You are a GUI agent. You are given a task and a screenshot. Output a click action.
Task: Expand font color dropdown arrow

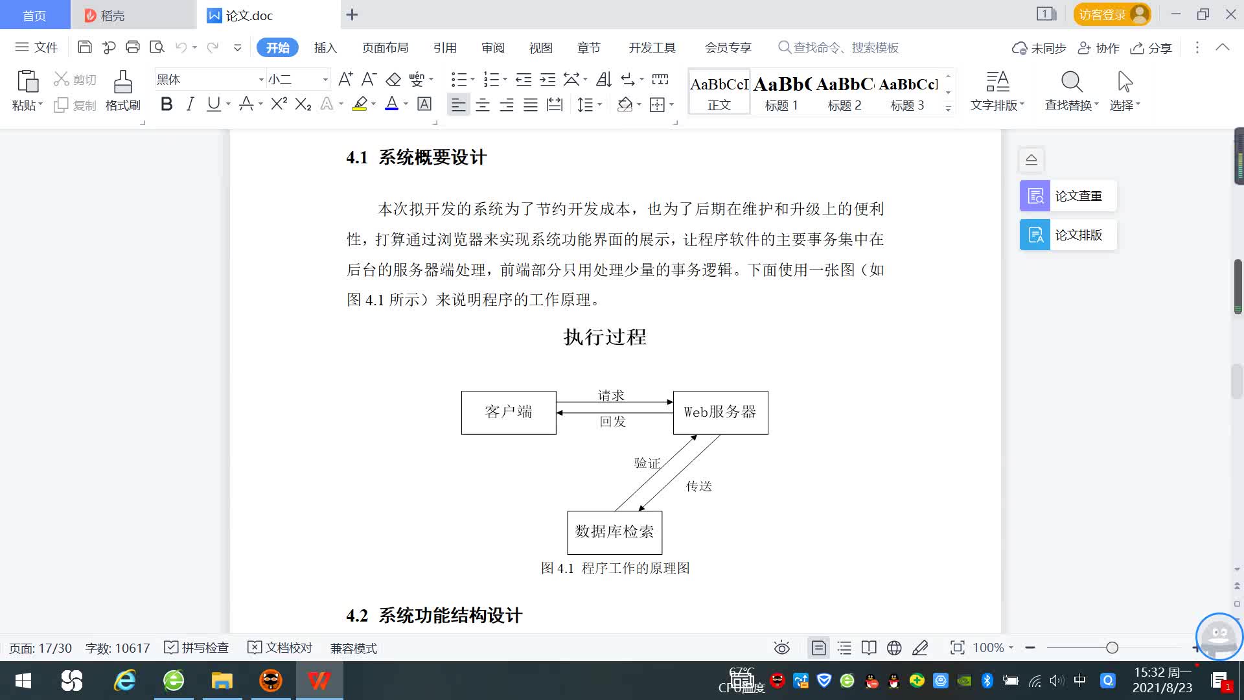click(406, 104)
